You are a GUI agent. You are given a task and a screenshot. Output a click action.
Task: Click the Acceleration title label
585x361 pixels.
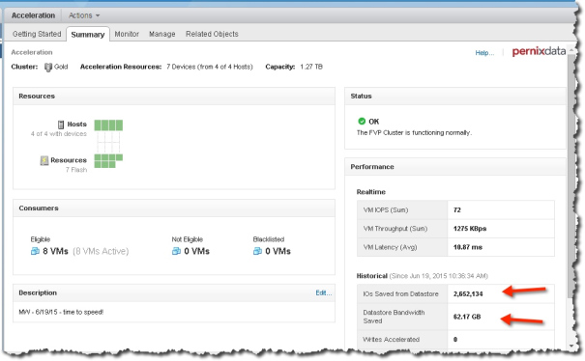[x=33, y=15]
